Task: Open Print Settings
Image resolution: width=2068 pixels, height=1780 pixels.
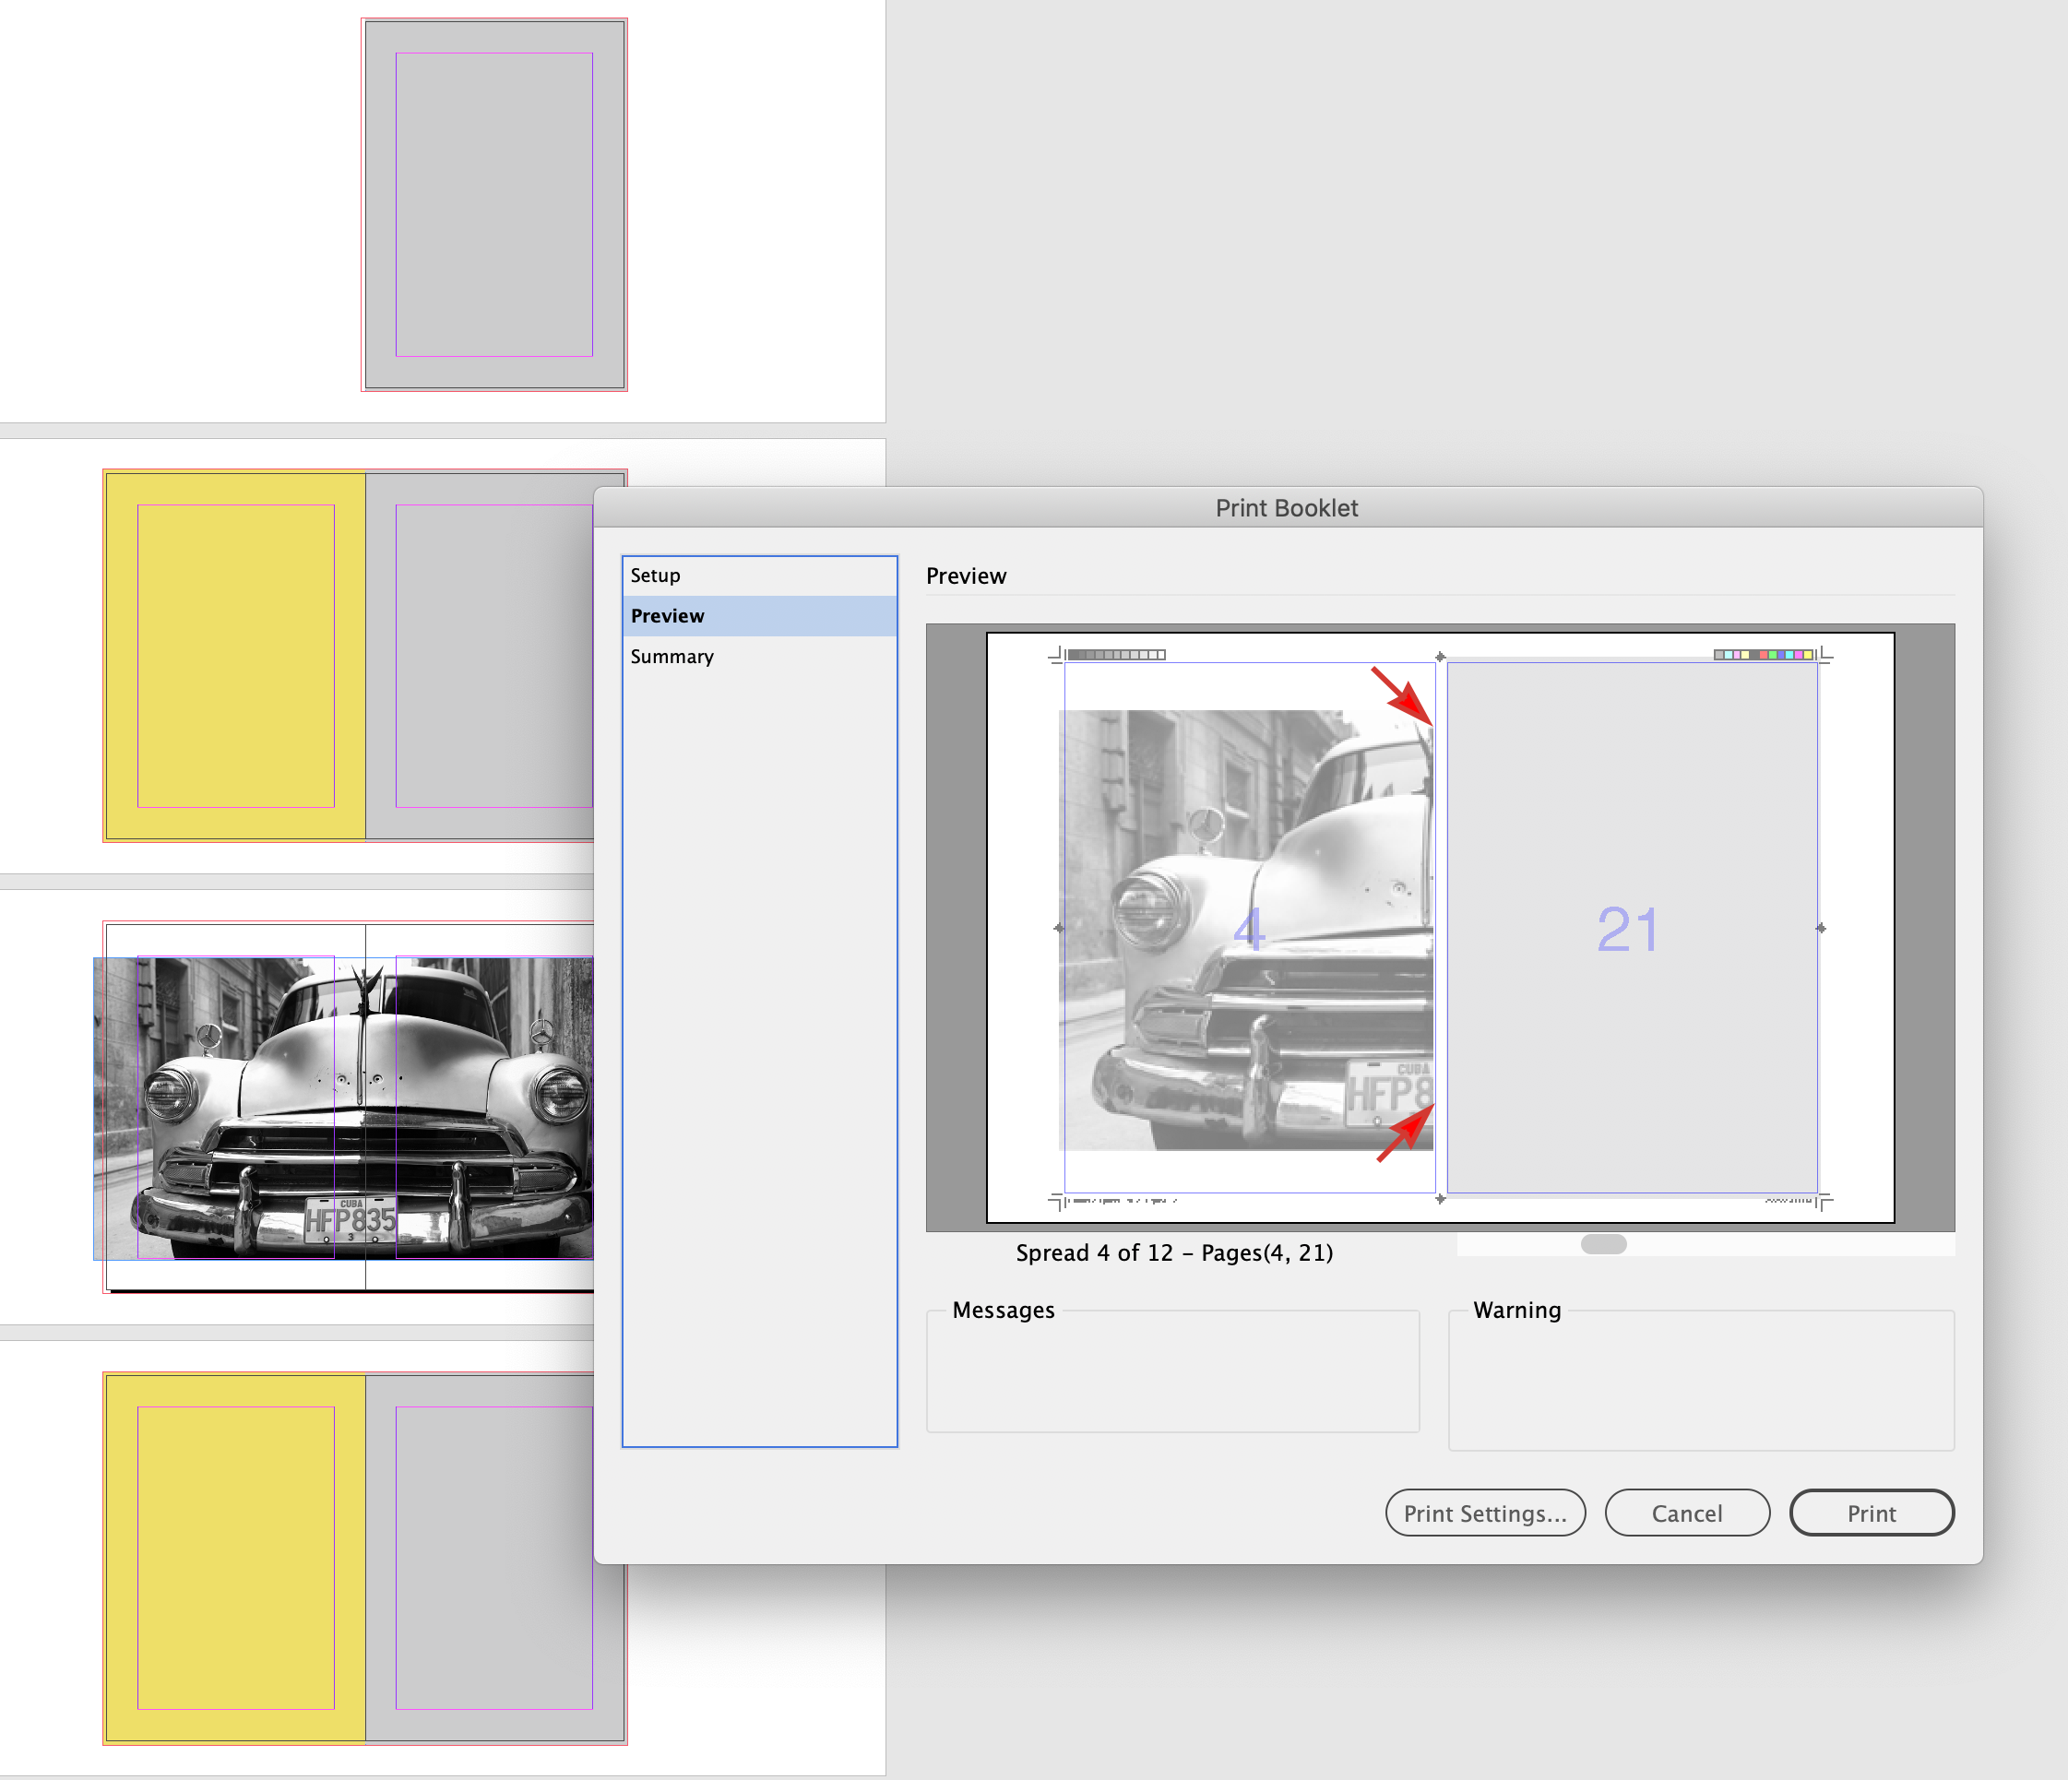Action: [1485, 1513]
